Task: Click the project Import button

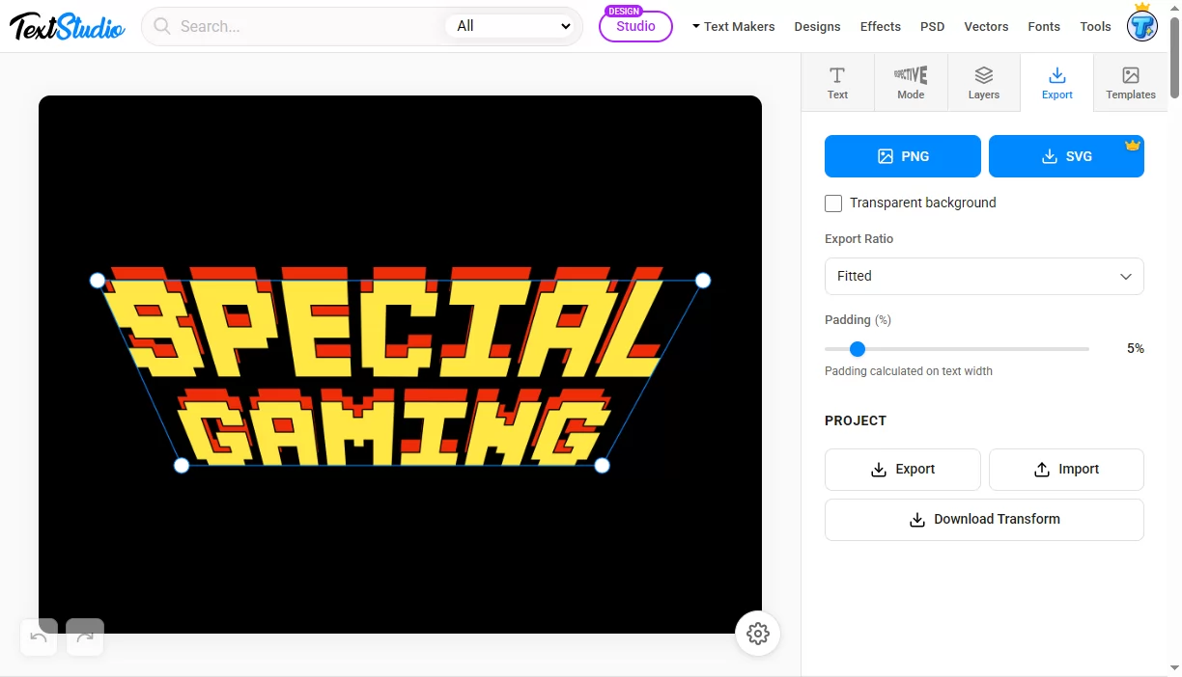Action: click(x=1066, y=470)
